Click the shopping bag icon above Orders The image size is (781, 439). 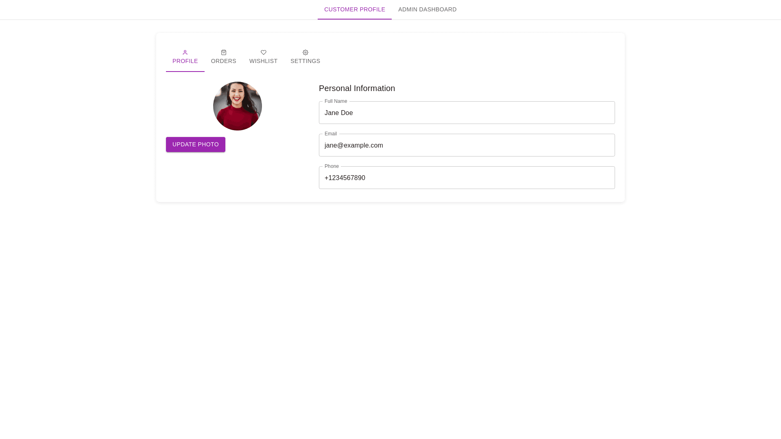(x=224, y=52)
